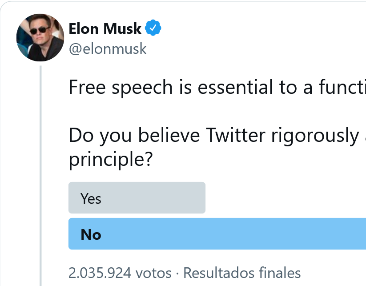Click the Yes label text
This screenshot has height=286, width=366.
(91, 199)
